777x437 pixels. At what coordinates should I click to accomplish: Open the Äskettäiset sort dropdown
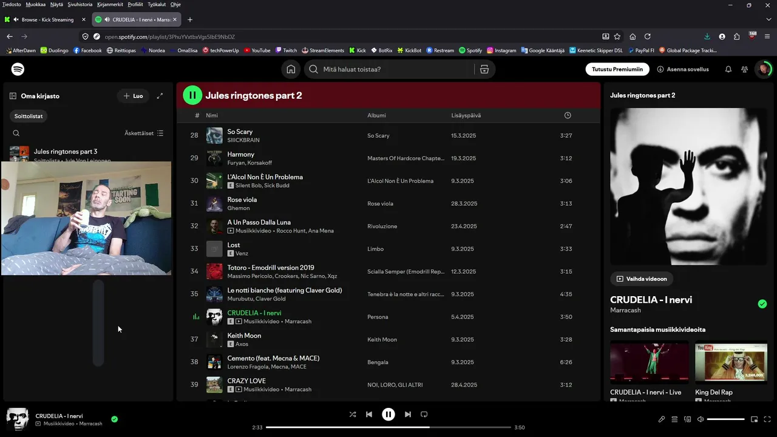click(x=144, y=133)
